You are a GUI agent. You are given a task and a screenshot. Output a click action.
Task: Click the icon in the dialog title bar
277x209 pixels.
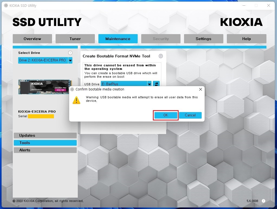(72, 89)
